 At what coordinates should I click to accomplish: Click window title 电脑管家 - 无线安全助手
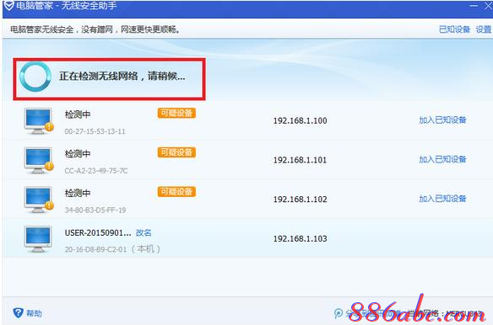[67, 5]
